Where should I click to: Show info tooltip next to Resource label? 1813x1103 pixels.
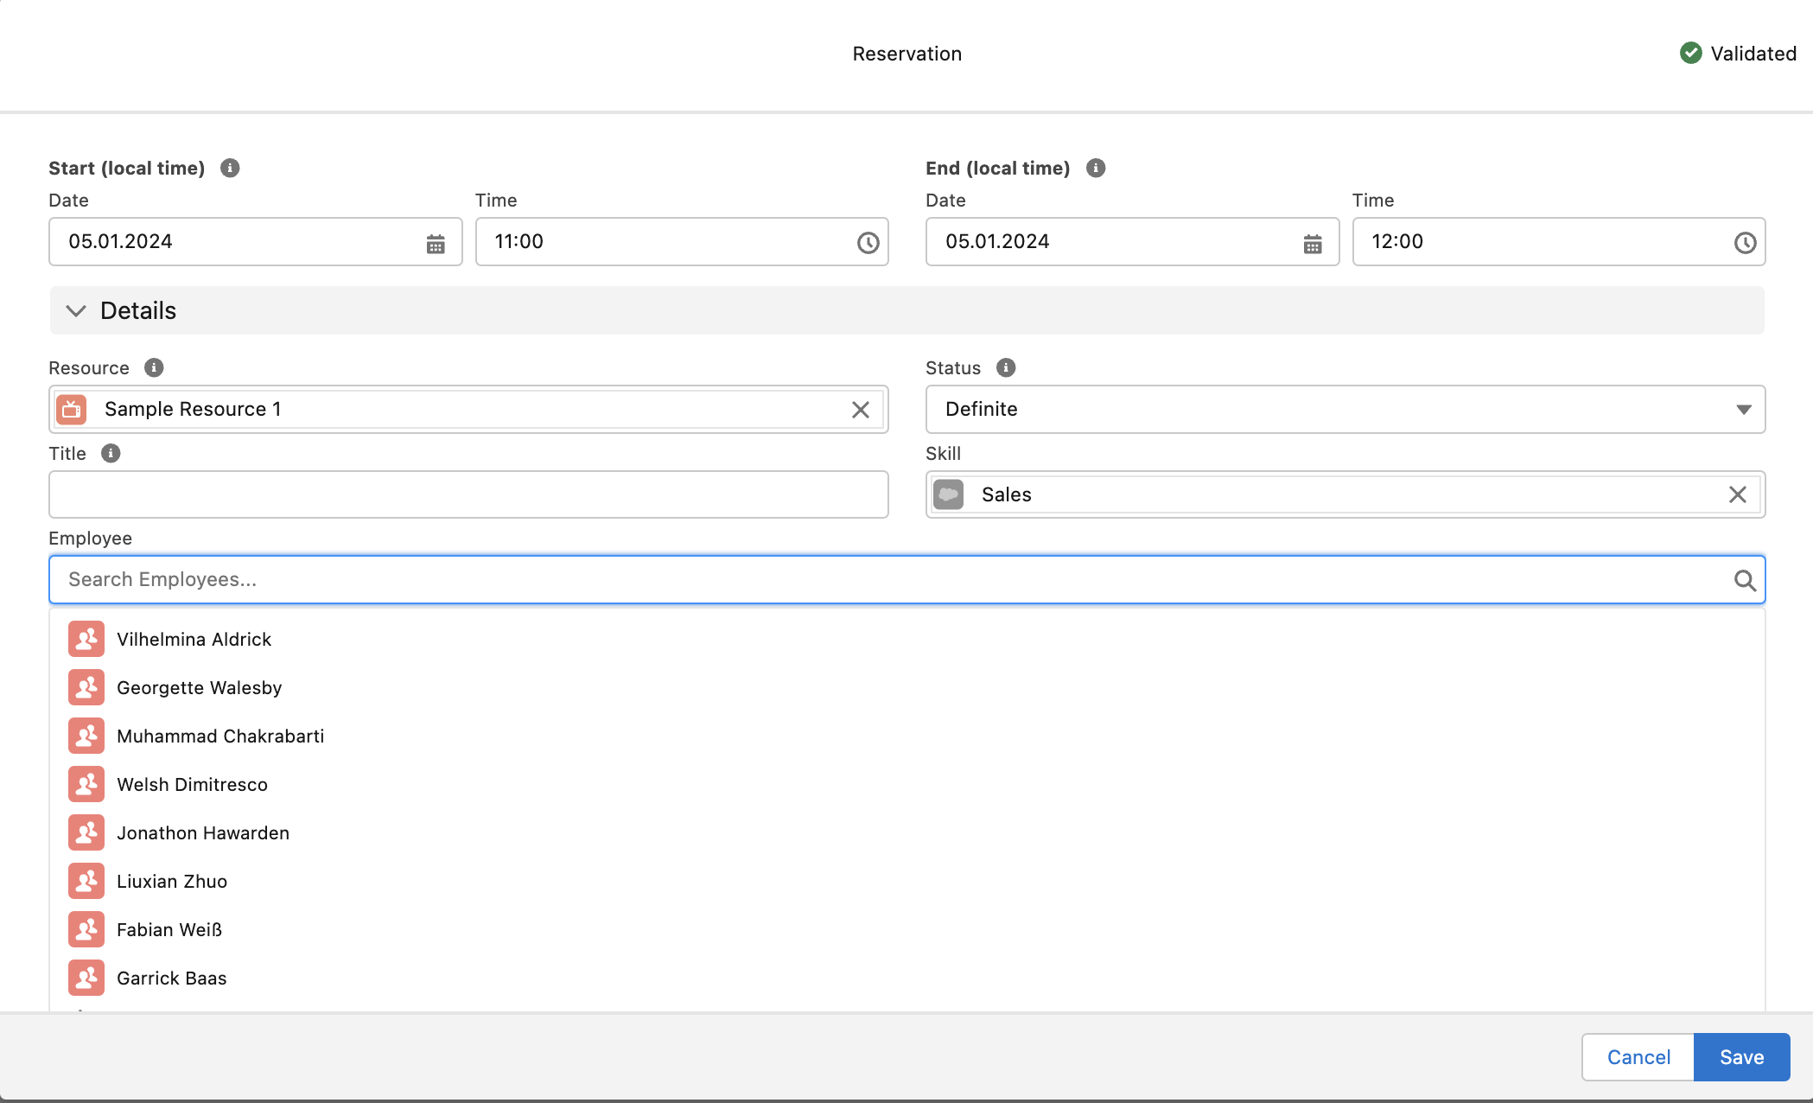[154, 367]
